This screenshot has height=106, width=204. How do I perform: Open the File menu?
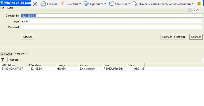[2, 8]
